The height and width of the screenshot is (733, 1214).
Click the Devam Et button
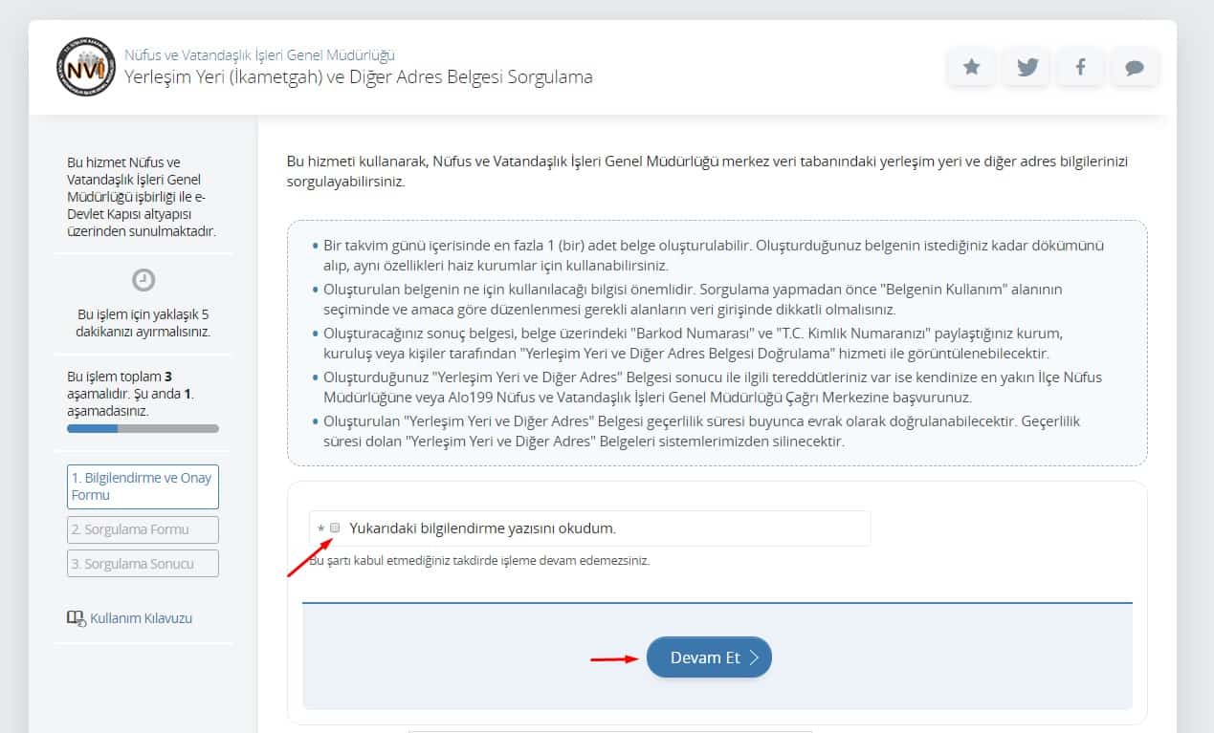709,658
